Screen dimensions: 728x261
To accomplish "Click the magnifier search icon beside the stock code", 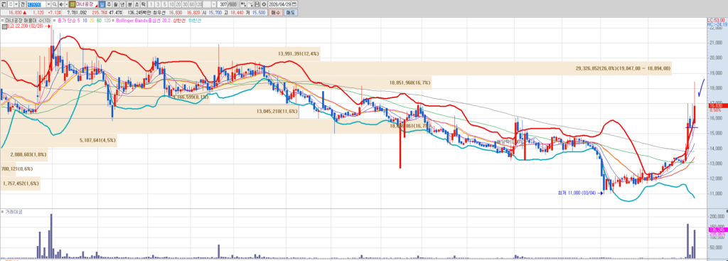I will [54, 4].
